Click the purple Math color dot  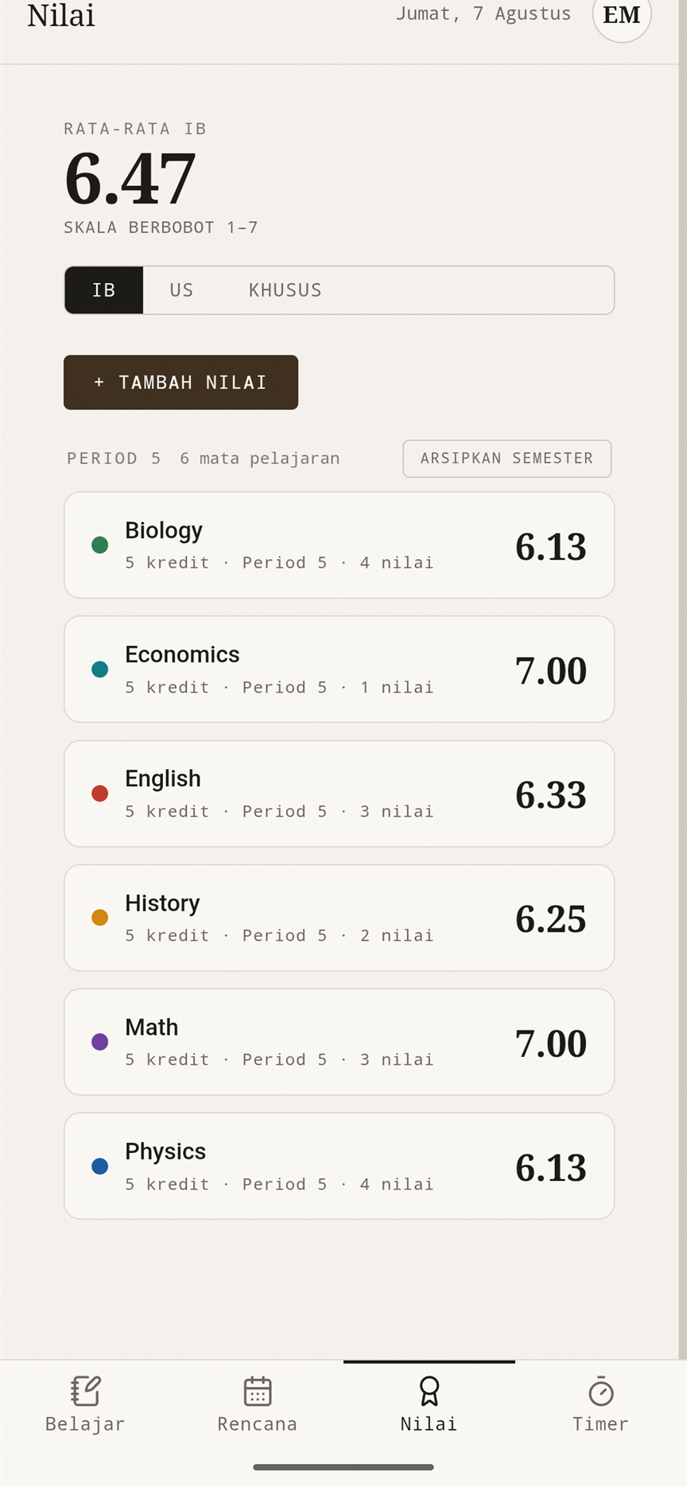pyautogui.click(x=99, y=1042)
